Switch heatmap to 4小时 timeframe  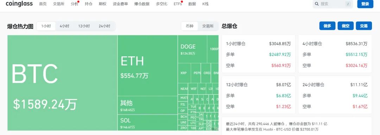click(64, 26)
